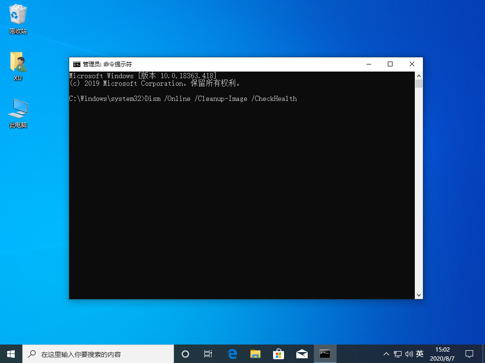Toggle the 英 input method indicator
This screenshot has width=485, height=363.
(x=420, y=354)
